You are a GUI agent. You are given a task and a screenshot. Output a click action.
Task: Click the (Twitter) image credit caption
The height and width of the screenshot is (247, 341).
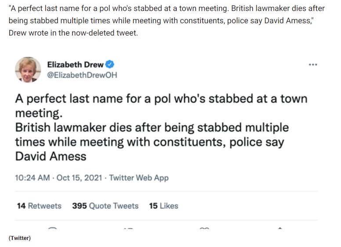pyautogui.click(x=19, y=238)
